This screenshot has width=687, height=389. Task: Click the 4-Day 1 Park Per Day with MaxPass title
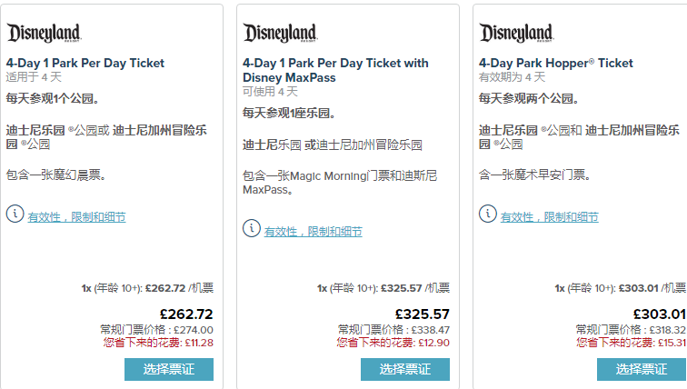tap(334, 70)
